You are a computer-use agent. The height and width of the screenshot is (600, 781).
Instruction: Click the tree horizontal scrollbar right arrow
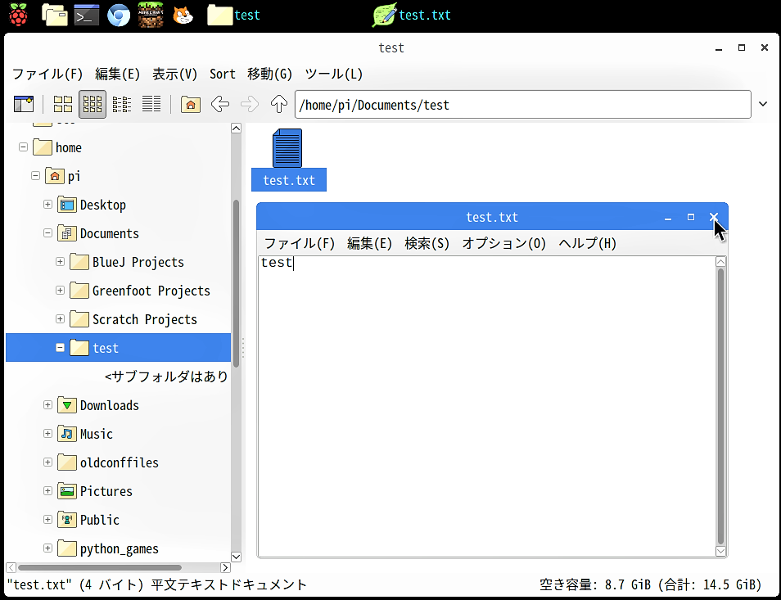(226, 567)
